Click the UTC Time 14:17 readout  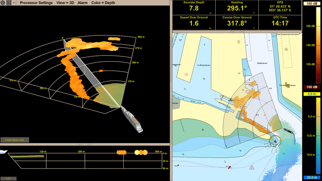point(280,23)
